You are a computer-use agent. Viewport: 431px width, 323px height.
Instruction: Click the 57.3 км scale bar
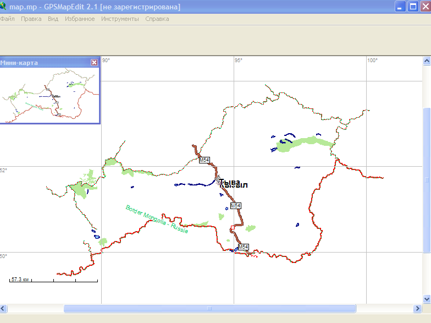click(x=53, y=280)
